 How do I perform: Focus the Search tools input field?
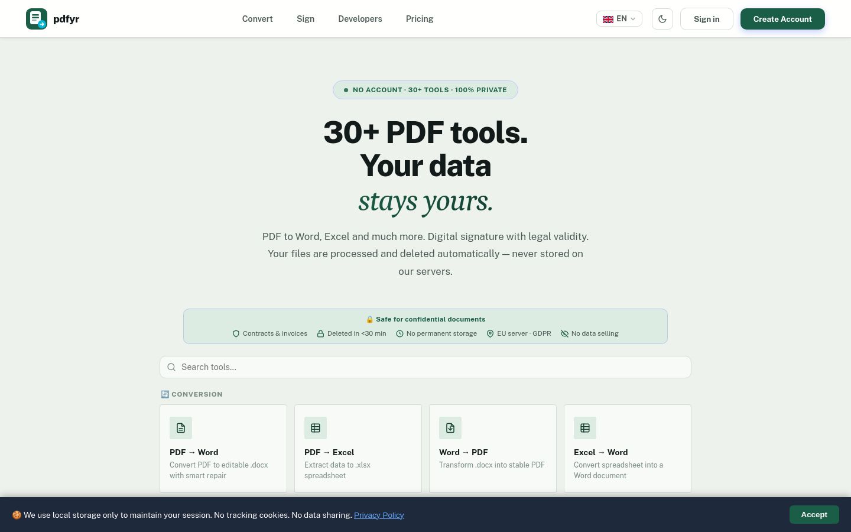[425, 367]
